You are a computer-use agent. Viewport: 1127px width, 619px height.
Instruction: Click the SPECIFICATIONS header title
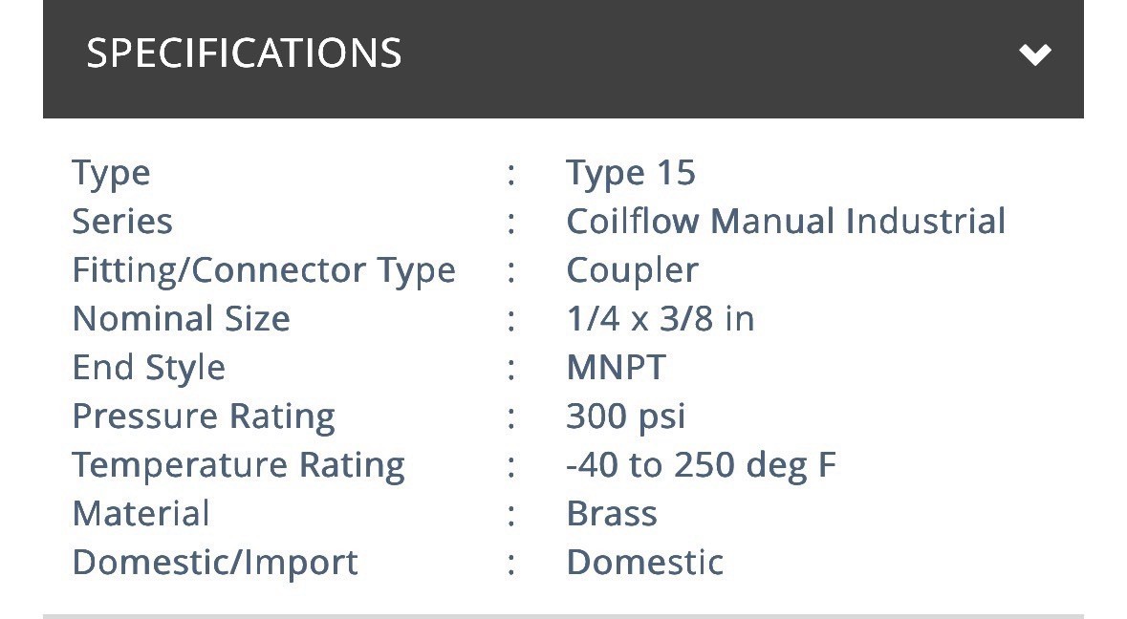pyautogui.click(x=244, y=53)
